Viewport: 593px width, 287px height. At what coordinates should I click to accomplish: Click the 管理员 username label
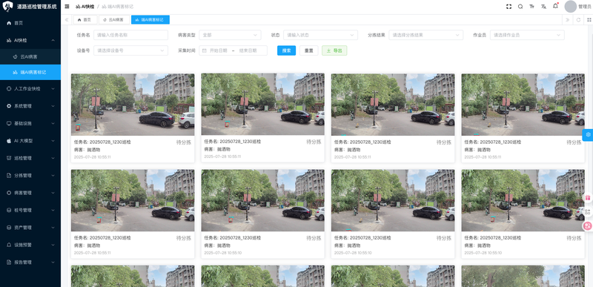coord(585,7)
